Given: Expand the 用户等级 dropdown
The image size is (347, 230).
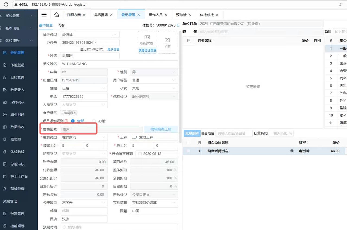Looking at the screenshot, I should point(154,80).
